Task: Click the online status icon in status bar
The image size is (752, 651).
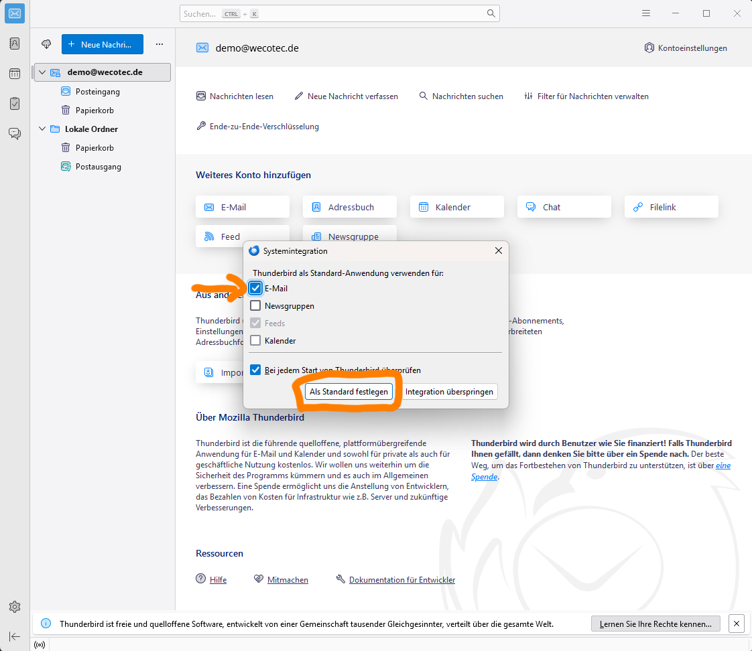Action: click(x=40, y=645)
